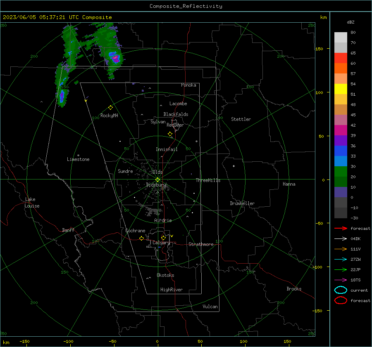Image resolution: width=372 pixels, height=347 pixels.
Task: Select the Lacombe city label
Action: 178,104
